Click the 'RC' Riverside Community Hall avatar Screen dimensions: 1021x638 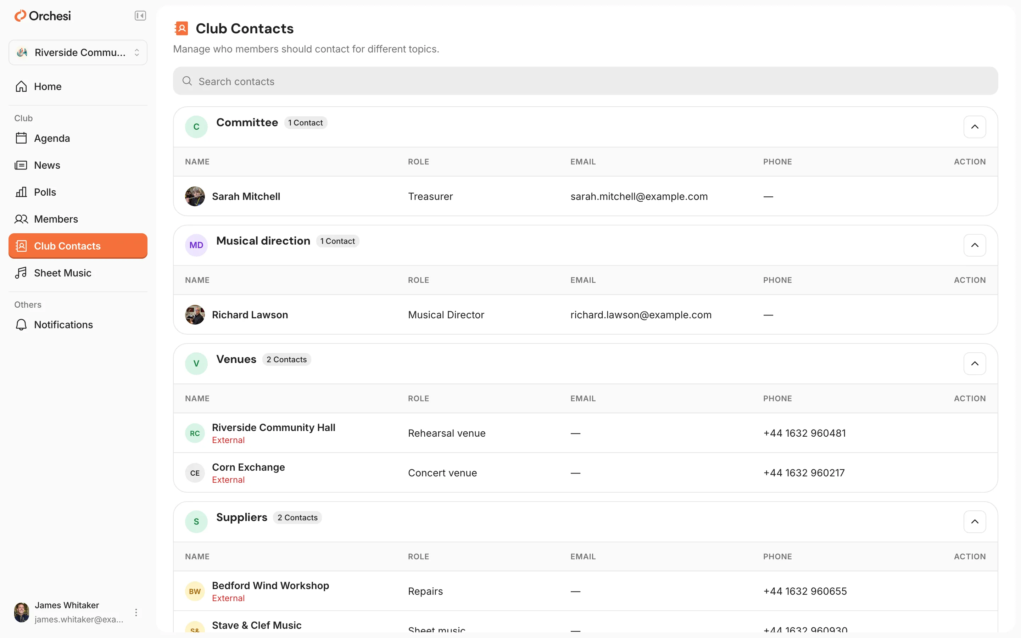(x=195, y=433)
